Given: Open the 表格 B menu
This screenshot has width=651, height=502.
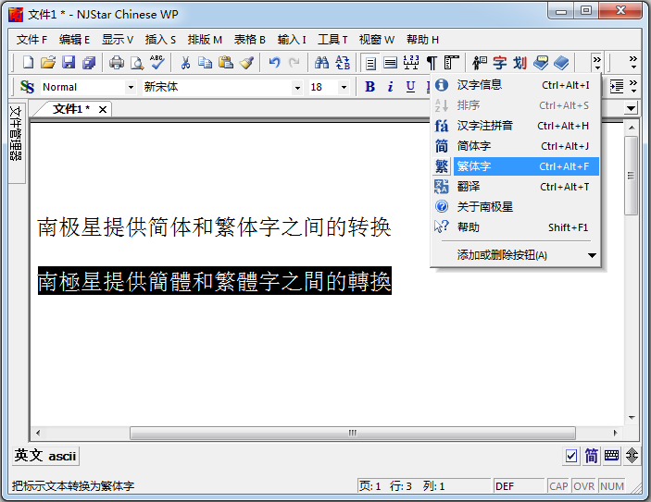Looking at the screenshot, I should 249,40.
